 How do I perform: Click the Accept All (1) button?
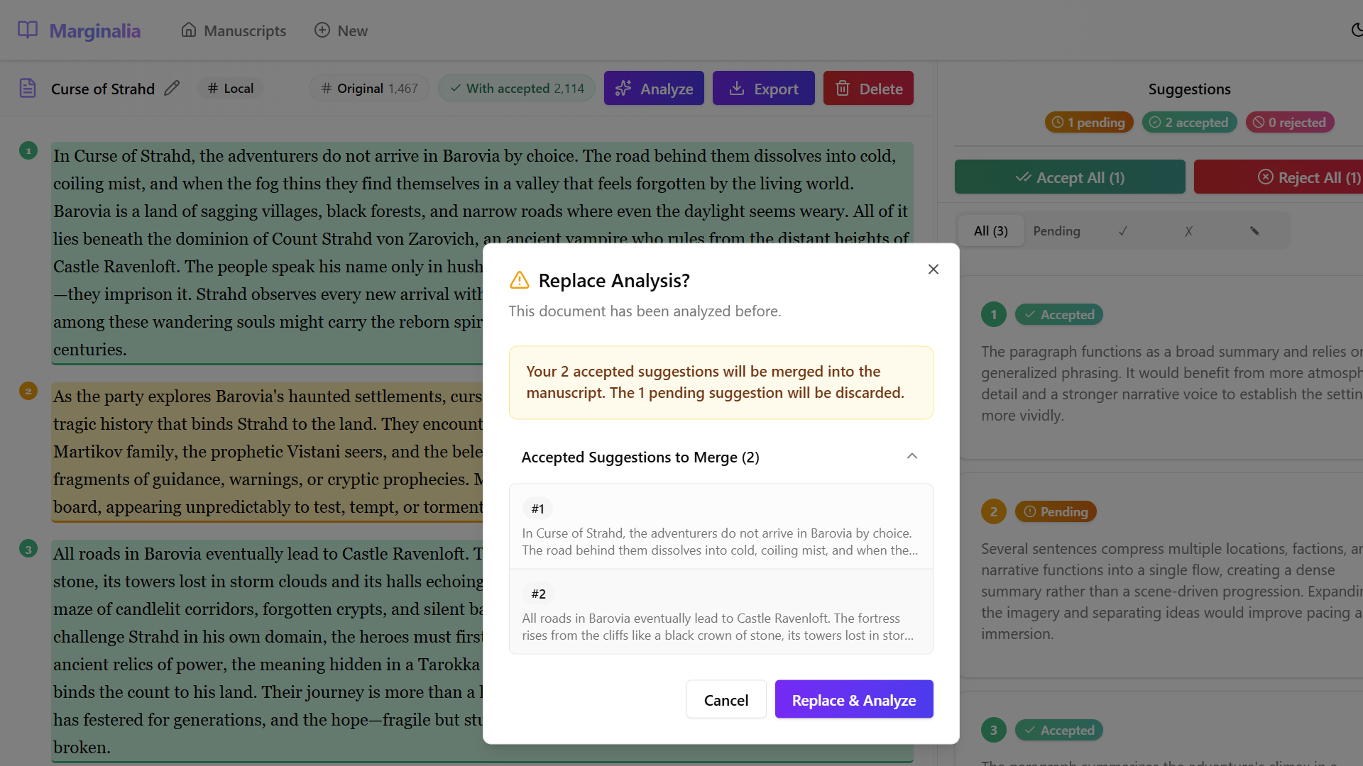(1070, 177)
